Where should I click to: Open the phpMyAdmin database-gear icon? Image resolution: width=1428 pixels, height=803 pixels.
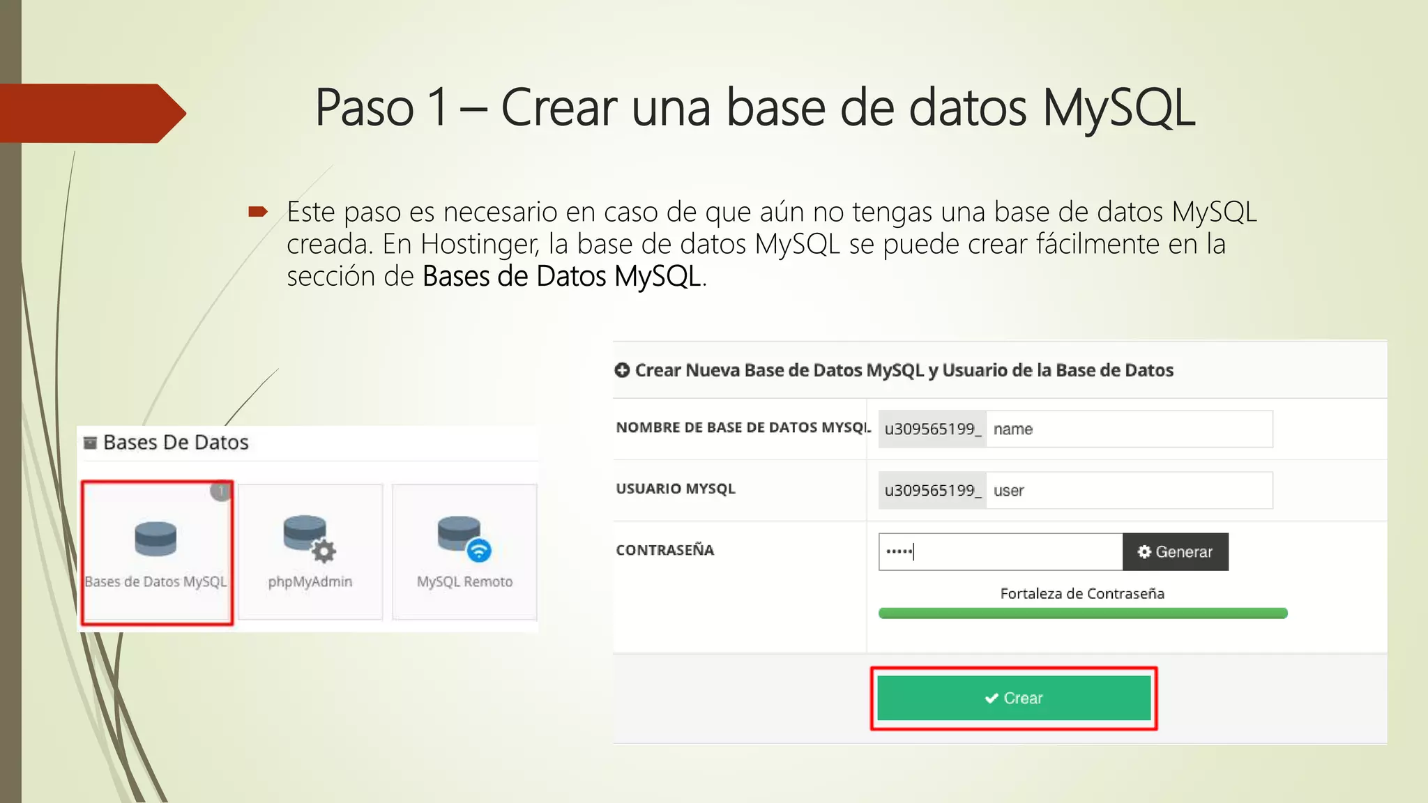(310, 539)
